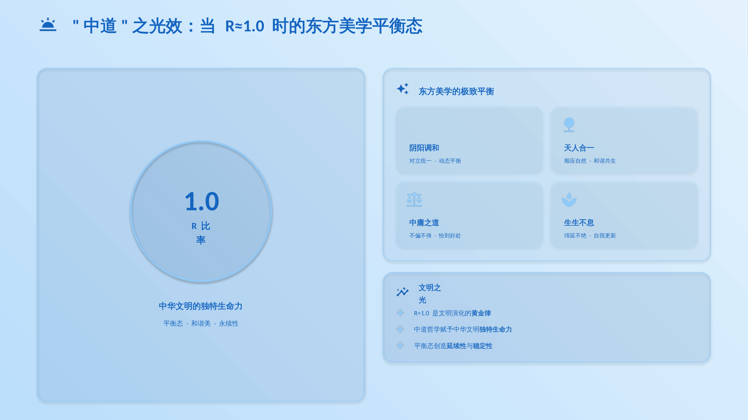Click the lotus leaf icon above 生生不息
Viewport: 748px width, 420px height.
click(569, 199)
